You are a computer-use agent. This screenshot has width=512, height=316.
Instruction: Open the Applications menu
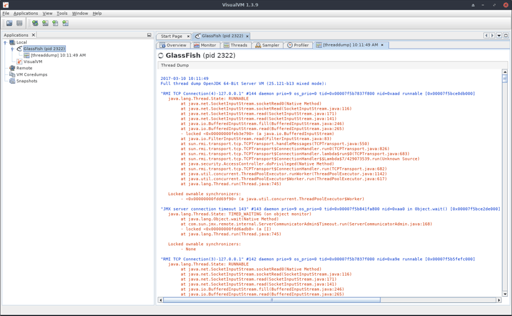(26, 14)
